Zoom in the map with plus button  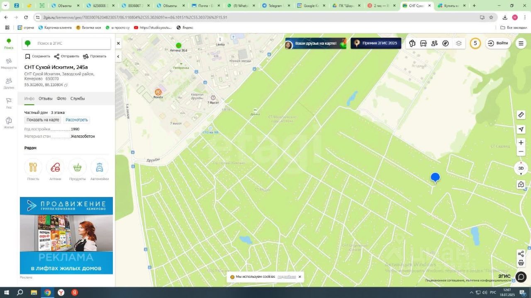click(521, 143)
